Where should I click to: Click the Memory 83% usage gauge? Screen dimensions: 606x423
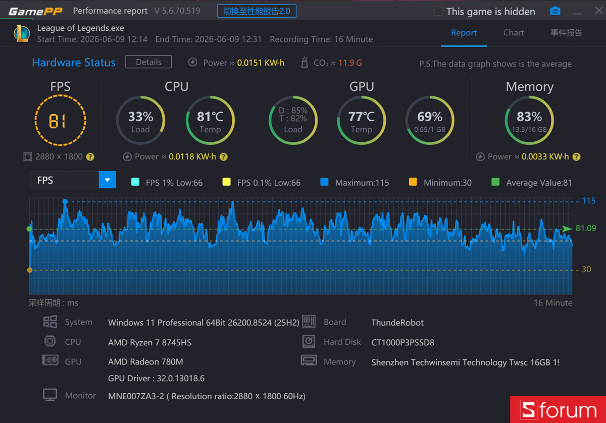(x=529, y=121)
